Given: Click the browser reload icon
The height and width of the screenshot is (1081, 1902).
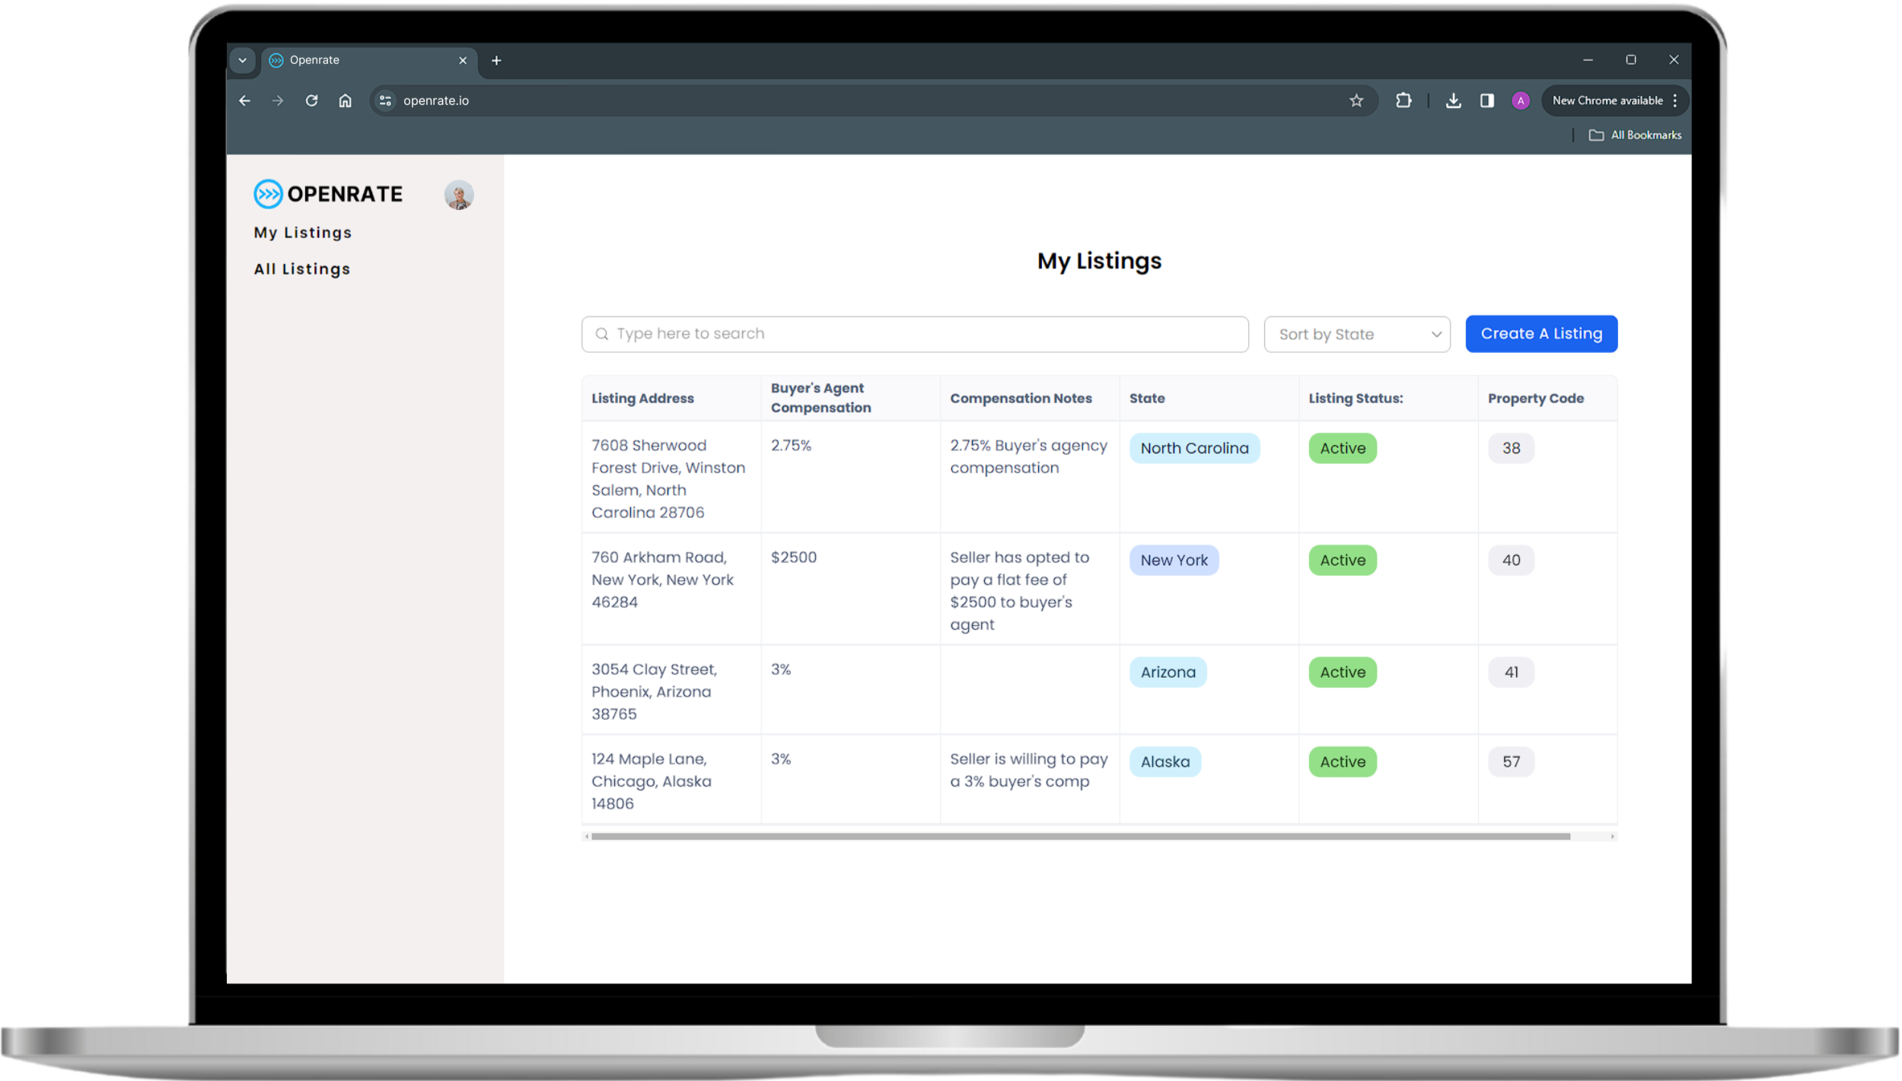Looking at the screenshot, I should coord(311,100).
